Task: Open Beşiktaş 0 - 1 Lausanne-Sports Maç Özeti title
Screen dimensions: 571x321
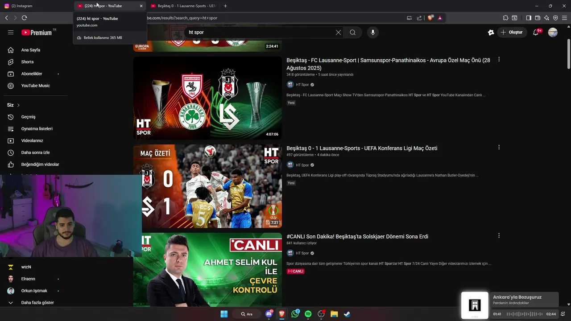Action: [x=362, y=148]
